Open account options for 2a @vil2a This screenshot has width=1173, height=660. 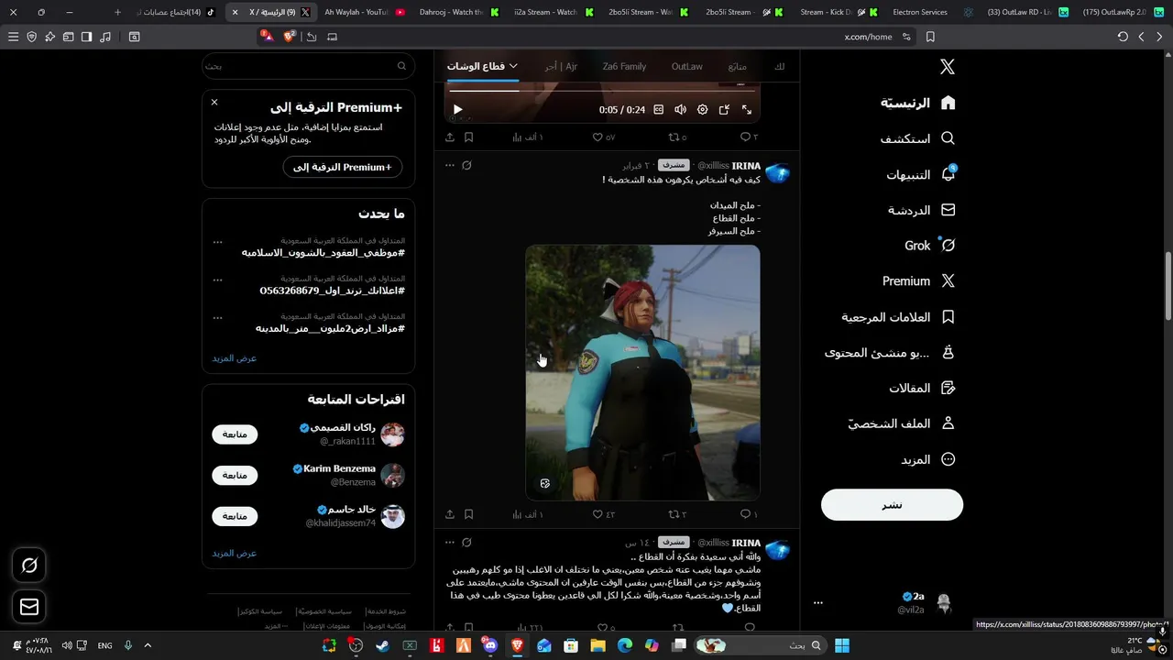818,603
